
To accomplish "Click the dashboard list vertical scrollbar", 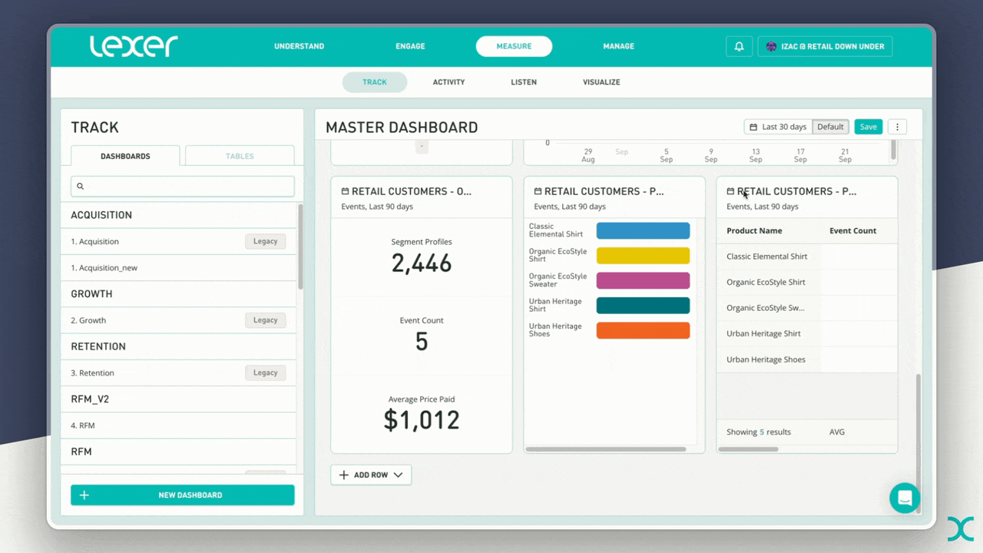I will [300, 246].
